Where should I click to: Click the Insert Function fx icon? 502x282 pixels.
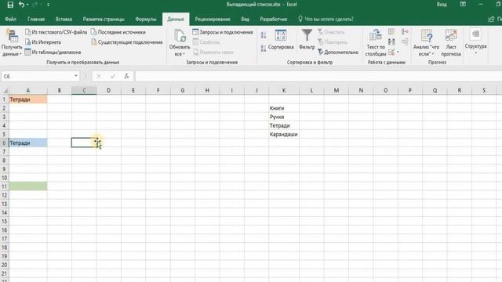[127, 77]
